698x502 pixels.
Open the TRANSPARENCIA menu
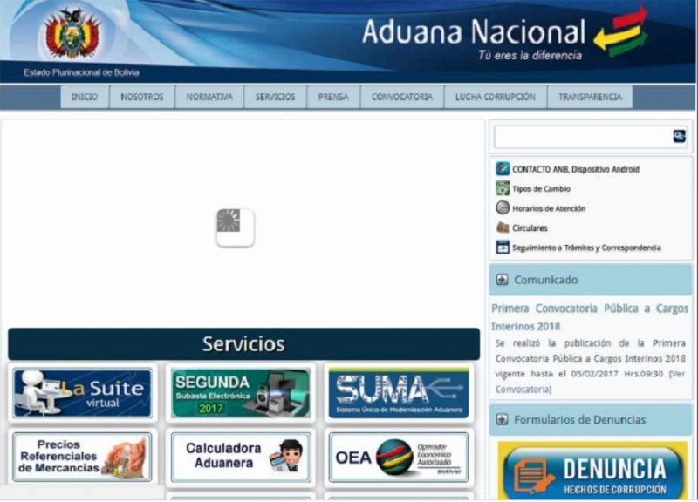click(x=591, y=97)
